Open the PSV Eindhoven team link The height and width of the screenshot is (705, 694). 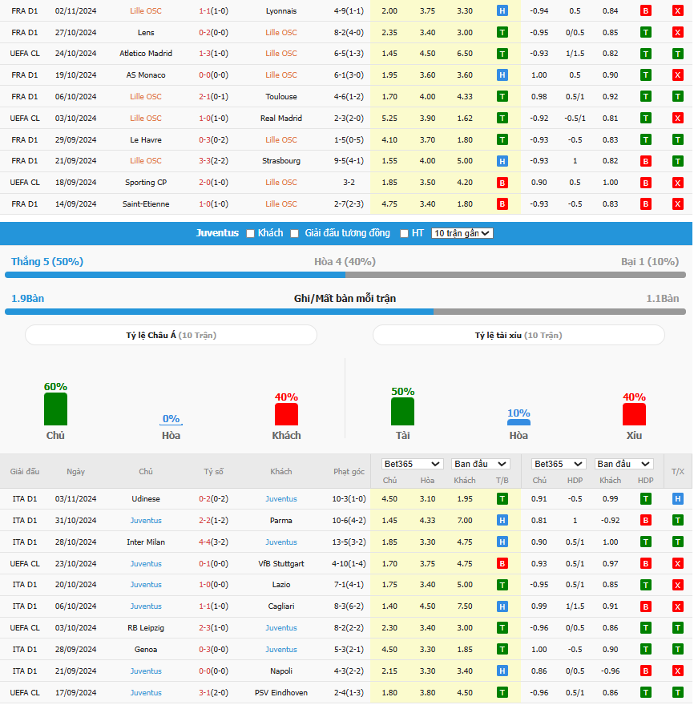tap(281, 692)
